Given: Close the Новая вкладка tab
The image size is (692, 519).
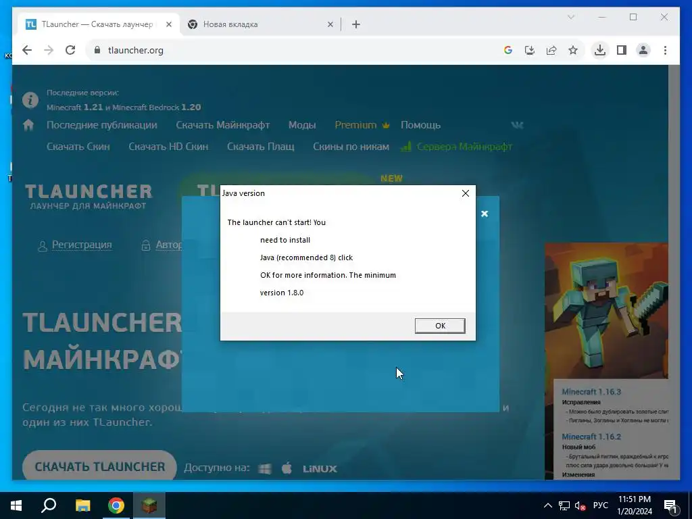Looking at the screenshot, I should click(x=330, y=24).
